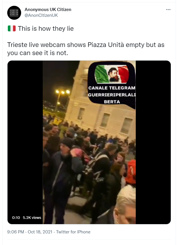Screen dimensions: 178x245
Task: Open the @AnonCitizenUK handle link
Action: 41,15
